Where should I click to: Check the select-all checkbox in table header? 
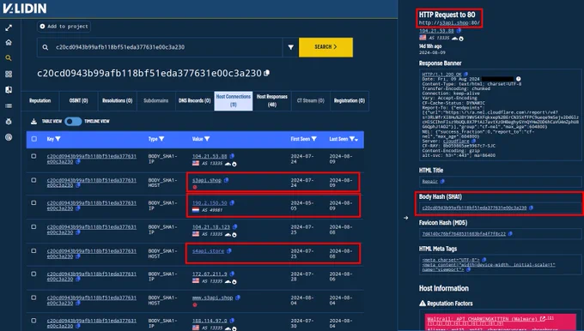33,139
